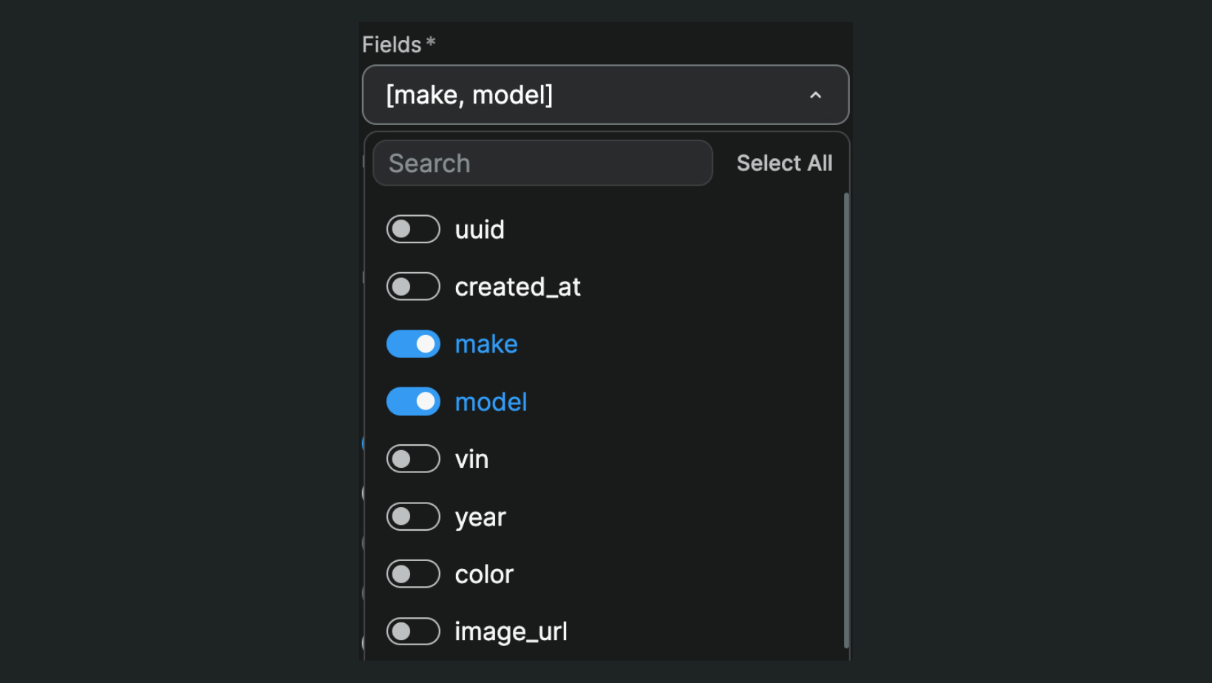
Task: Enable the uuid field toggle
Action: pyautogui.click(x=413, y=229)
